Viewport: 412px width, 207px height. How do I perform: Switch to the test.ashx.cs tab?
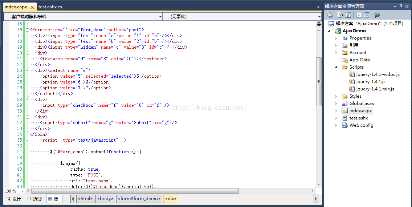tap(50, 7)
